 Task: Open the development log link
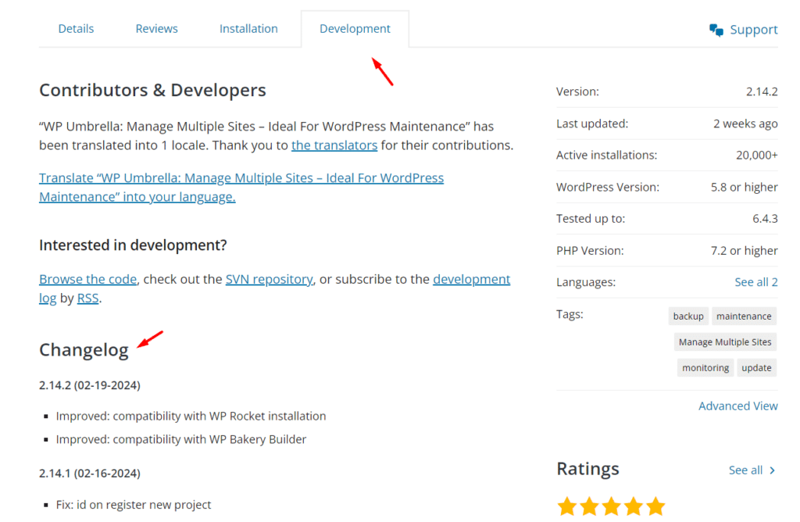point(471,280)
